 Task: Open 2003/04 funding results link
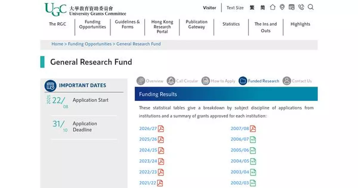point(240,172)
